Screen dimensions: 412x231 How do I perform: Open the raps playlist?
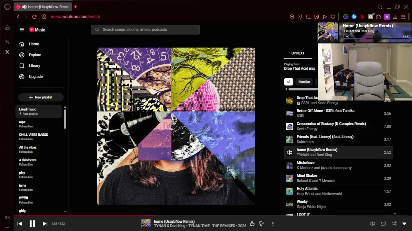click(39, 124)
